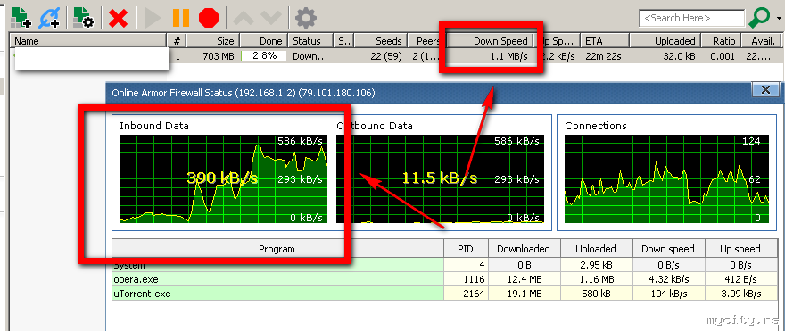785x331 pixels.
Task: Click the grey Start torrent play icon
Action: [153, 19]
